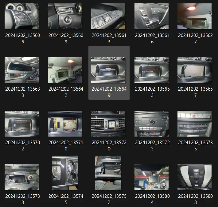Click highlighted screen photo 20241202_135649
This screenshot has height=207, width=218.
pos(108,70)
